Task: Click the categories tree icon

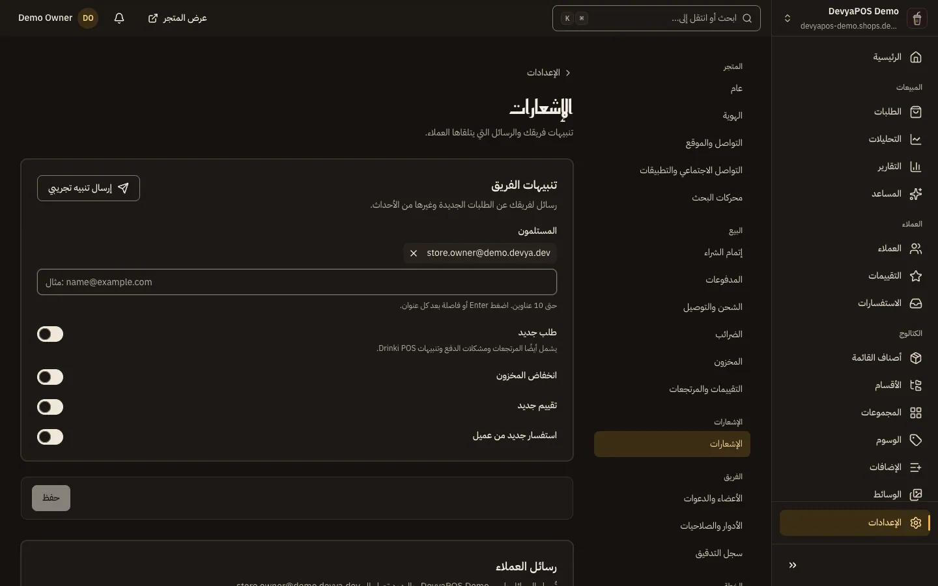Action: (916, 385)
